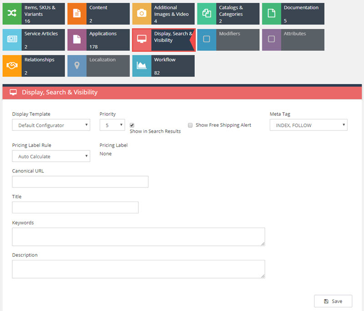The width and height of the screenshot is (364, 311).
Task: Click the copy icon for Catalogs & Categories
Action: [207, 14]
